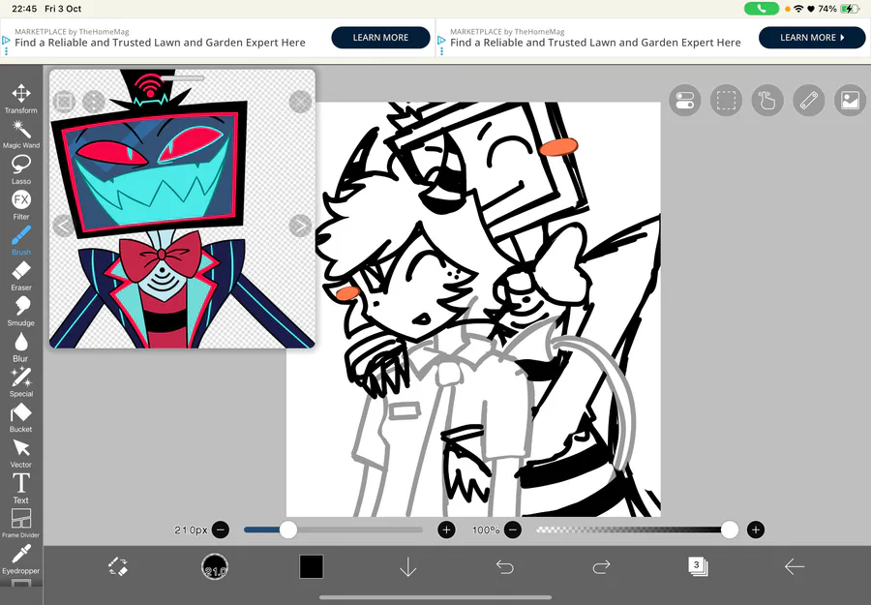Image resolution: width=871 pixels, height=605 pixels.
Task: Select the Eraser tool
Action: 21,276
